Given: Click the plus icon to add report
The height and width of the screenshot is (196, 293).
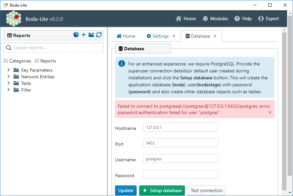Looking at the screenshot, I should (84, 35).
